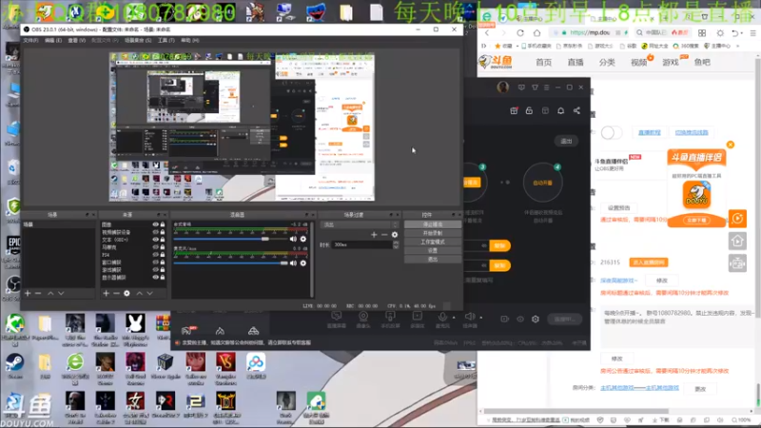Screen dimensions: 761x428
Task: Open the 工具(T) menu in OBS
Action: tap(166, 40)
